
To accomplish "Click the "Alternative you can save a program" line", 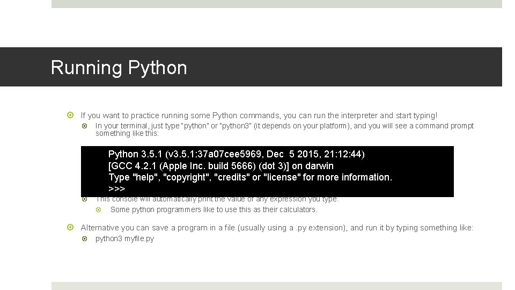I will click(x=277, y=228).
